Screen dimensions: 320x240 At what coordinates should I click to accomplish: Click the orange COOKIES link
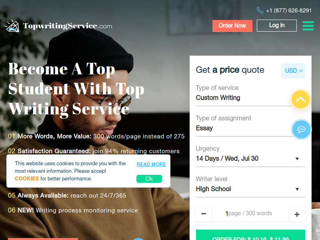pos(27,178)
